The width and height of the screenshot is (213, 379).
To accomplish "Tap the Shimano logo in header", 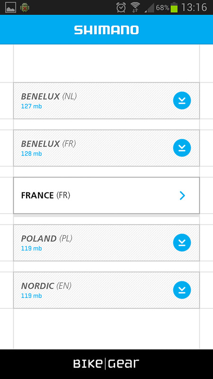I will 106,30.
